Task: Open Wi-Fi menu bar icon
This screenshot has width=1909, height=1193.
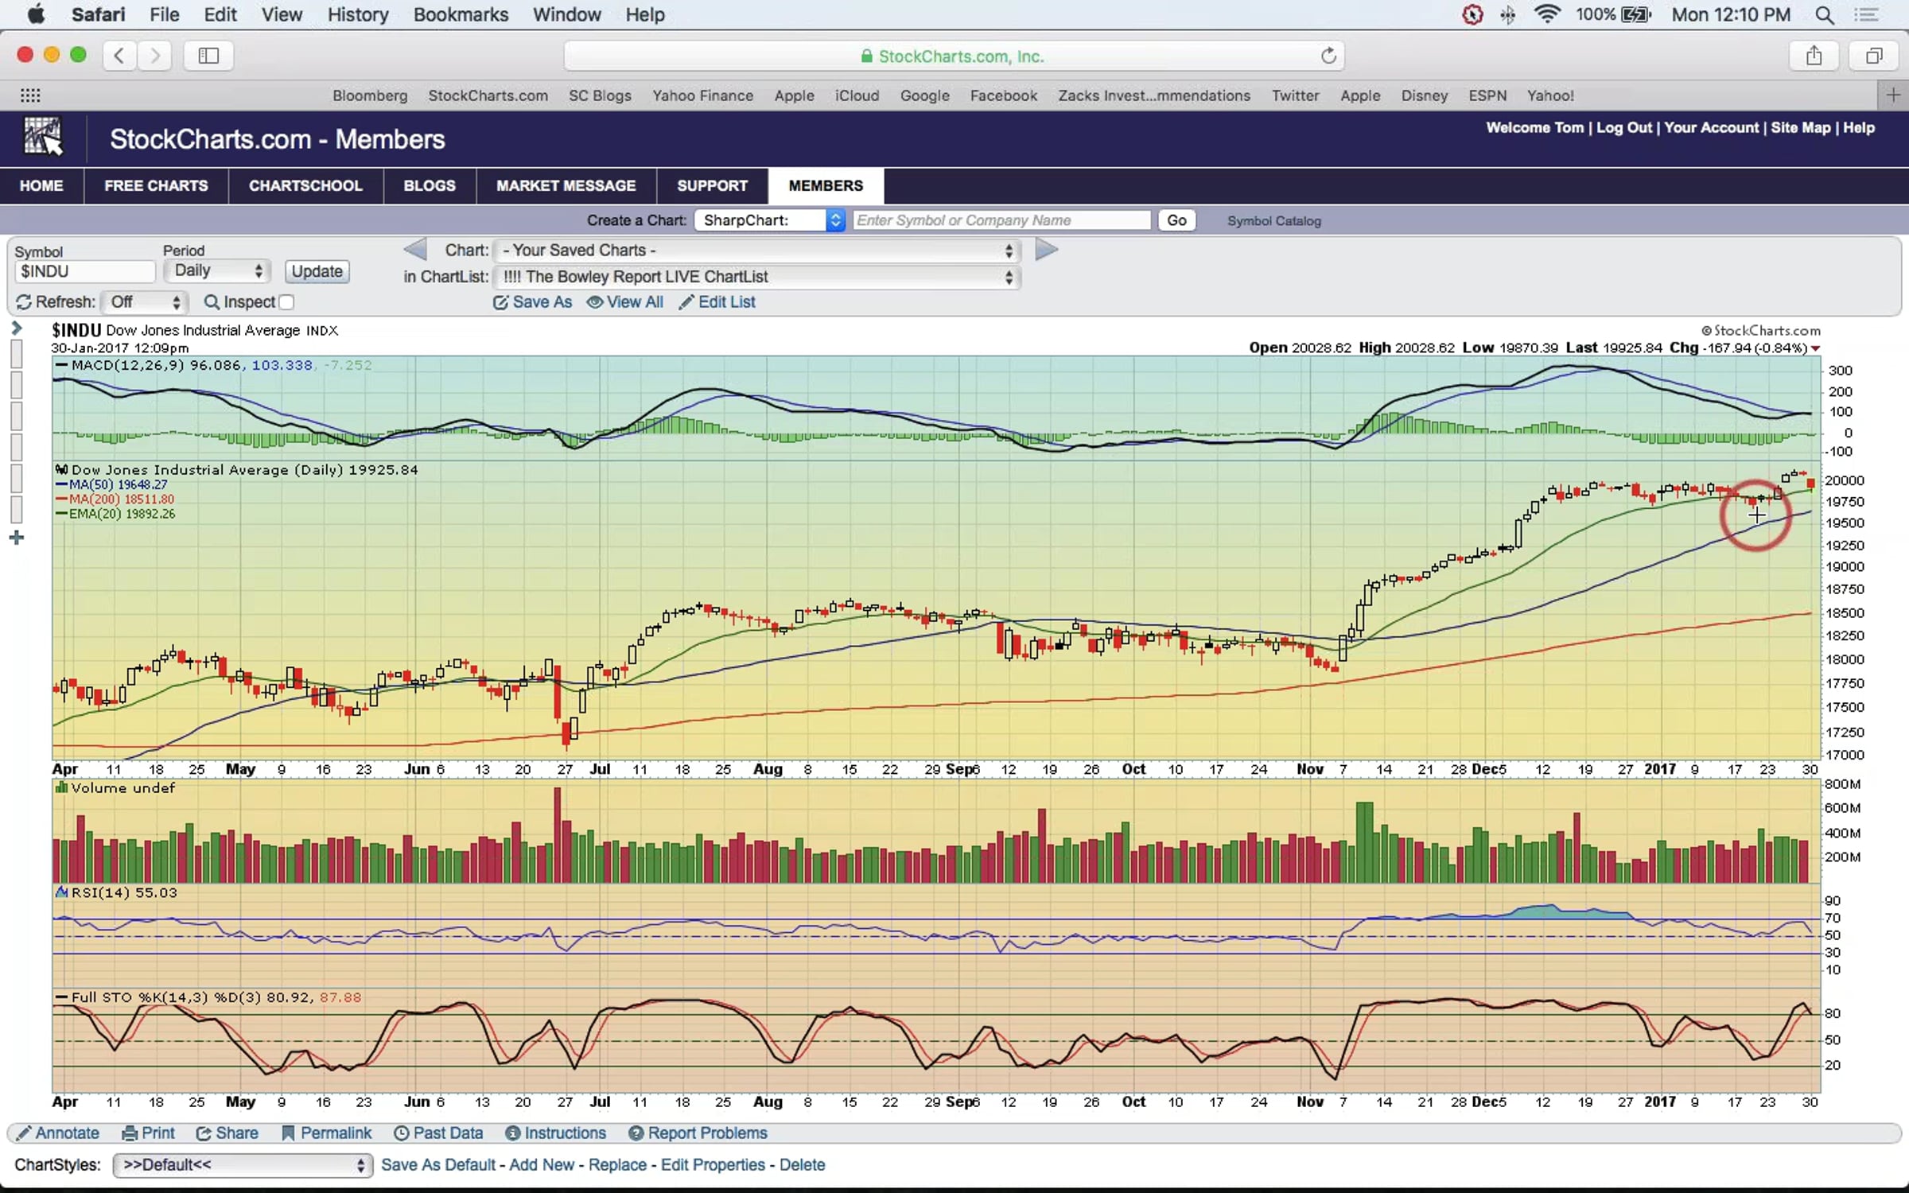Action: (x=1547, y=14)
